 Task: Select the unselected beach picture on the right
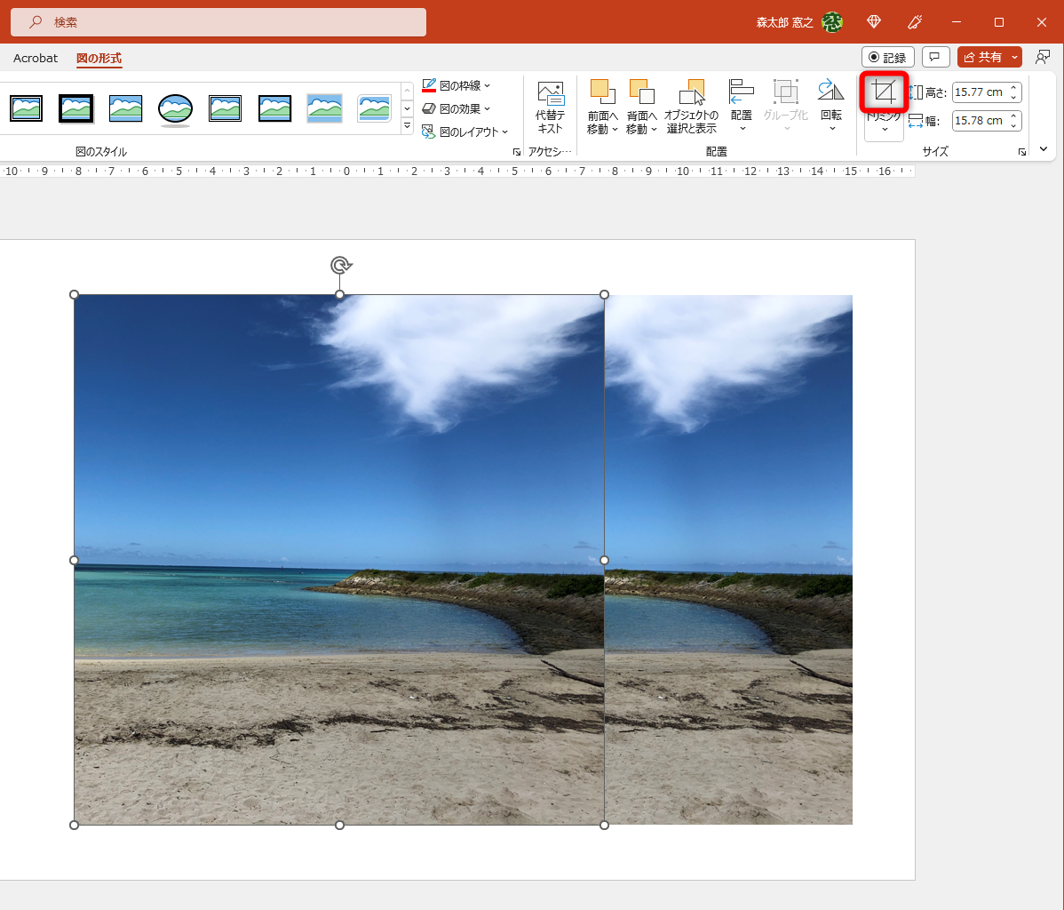pyautogui.click(x=729, y=560)
